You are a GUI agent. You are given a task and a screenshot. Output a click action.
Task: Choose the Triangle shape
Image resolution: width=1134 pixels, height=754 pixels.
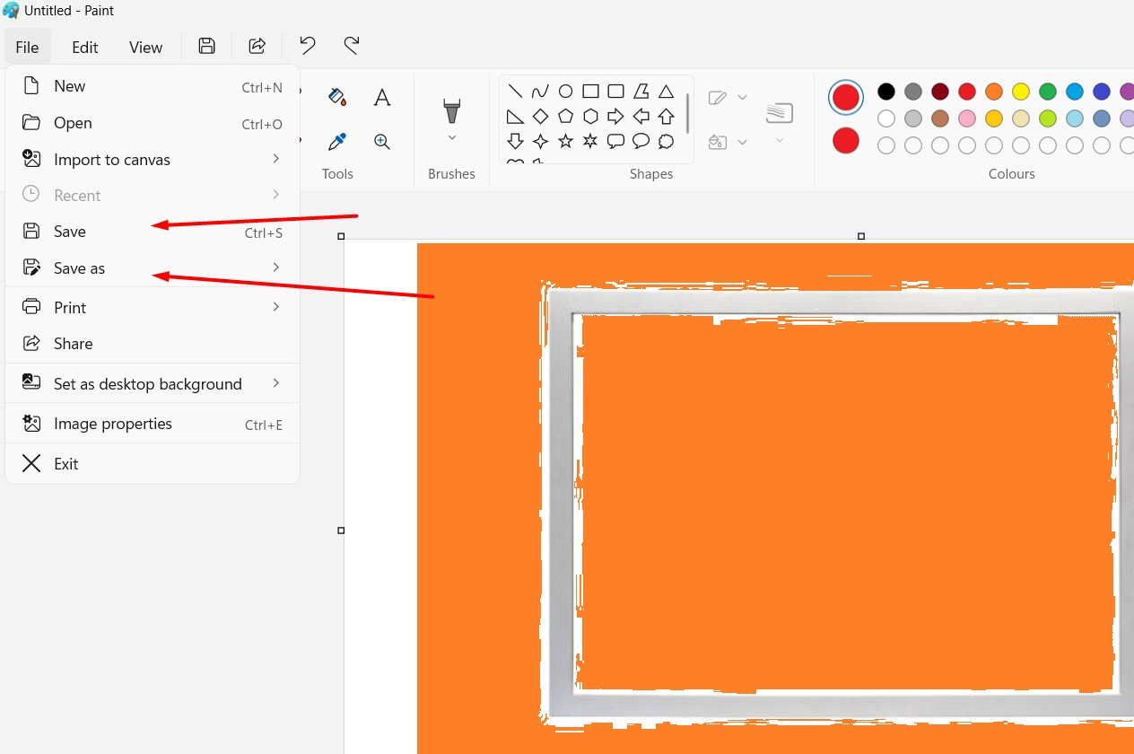(666, 91)
